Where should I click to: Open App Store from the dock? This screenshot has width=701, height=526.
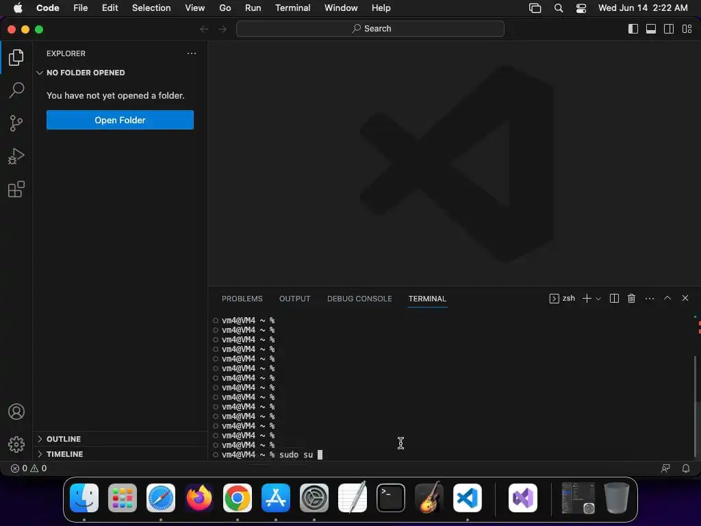coord(276,498)
